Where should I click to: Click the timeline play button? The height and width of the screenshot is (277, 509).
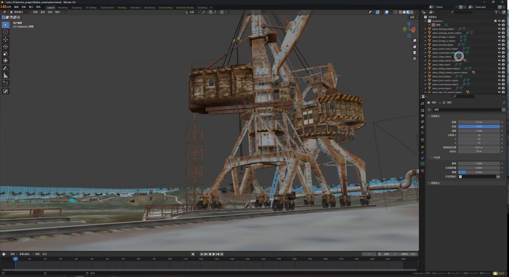tap(214, 254)
